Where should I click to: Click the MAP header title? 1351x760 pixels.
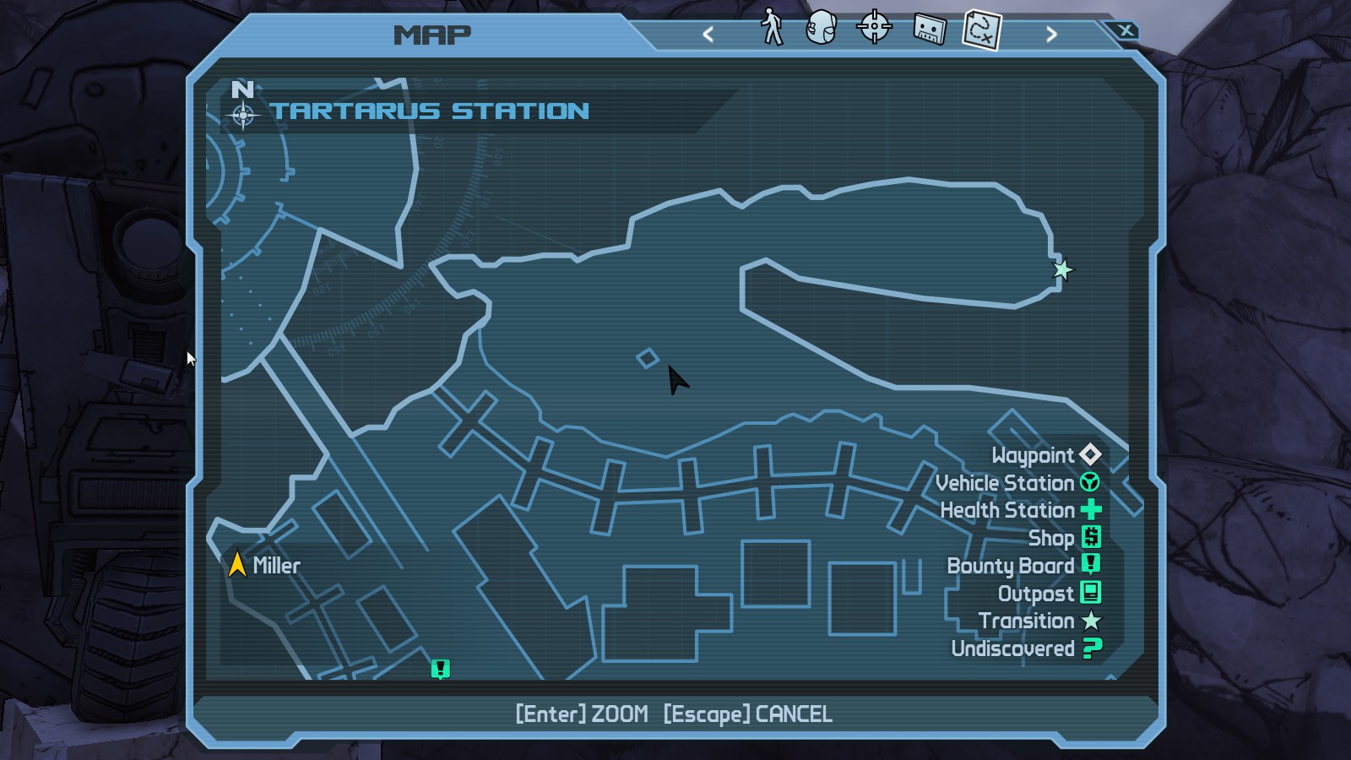[x=432, y=35]
